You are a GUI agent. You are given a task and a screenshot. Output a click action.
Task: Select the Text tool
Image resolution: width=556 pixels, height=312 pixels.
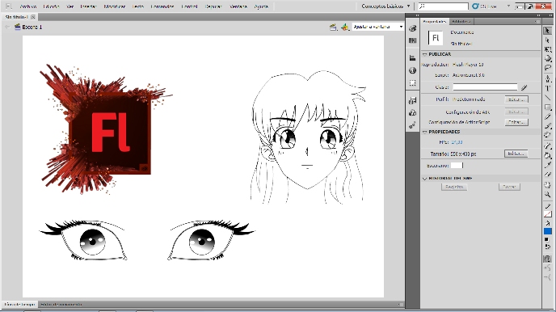tap(547, 88)
